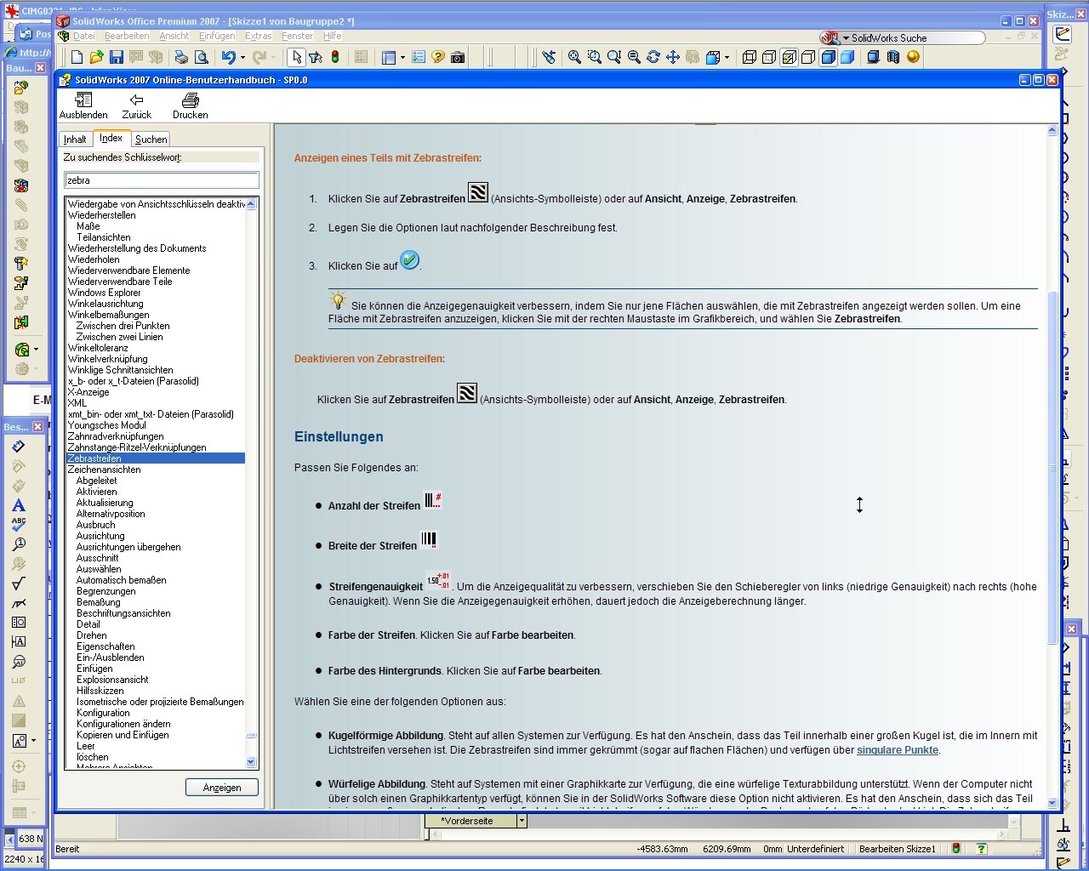Viewport: 1089px width, 871px height.
Task: Select Zeichenansichten index entry
Action: click(x=105, y=470)
